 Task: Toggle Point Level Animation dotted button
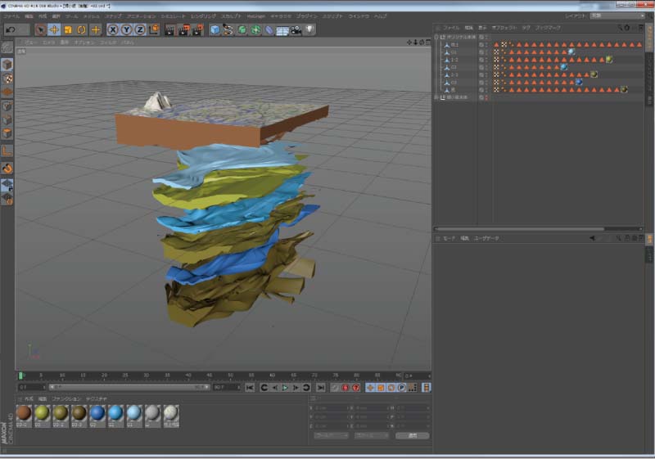click(413, 388)
